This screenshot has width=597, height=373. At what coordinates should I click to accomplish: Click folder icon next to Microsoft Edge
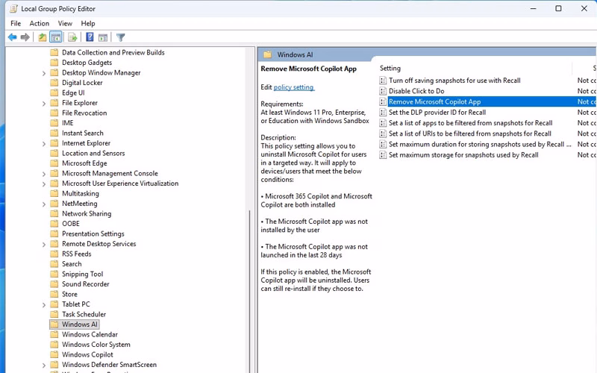point(54,163)
